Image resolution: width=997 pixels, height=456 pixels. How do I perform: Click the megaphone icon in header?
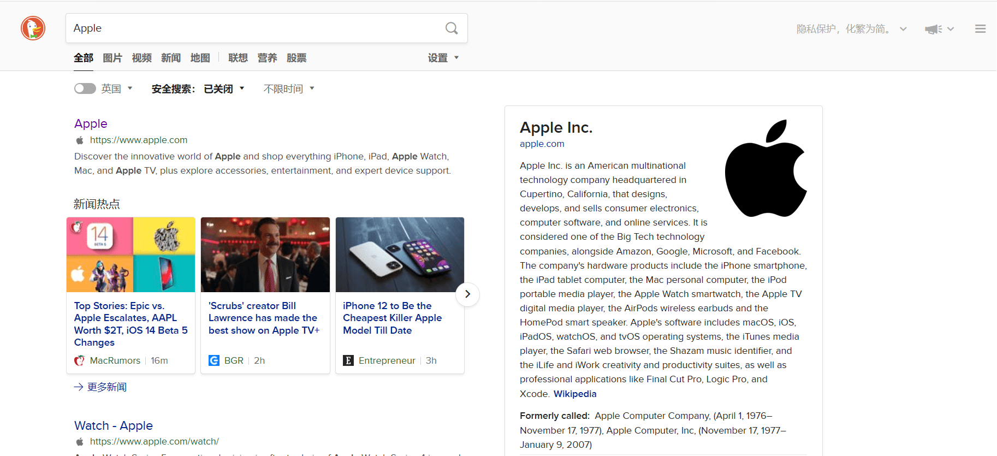tap(933, 29)
